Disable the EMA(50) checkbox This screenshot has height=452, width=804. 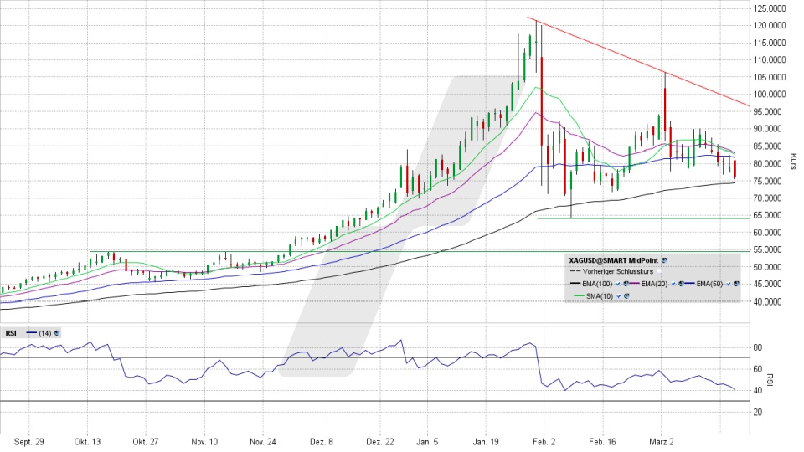pos(729,284)
